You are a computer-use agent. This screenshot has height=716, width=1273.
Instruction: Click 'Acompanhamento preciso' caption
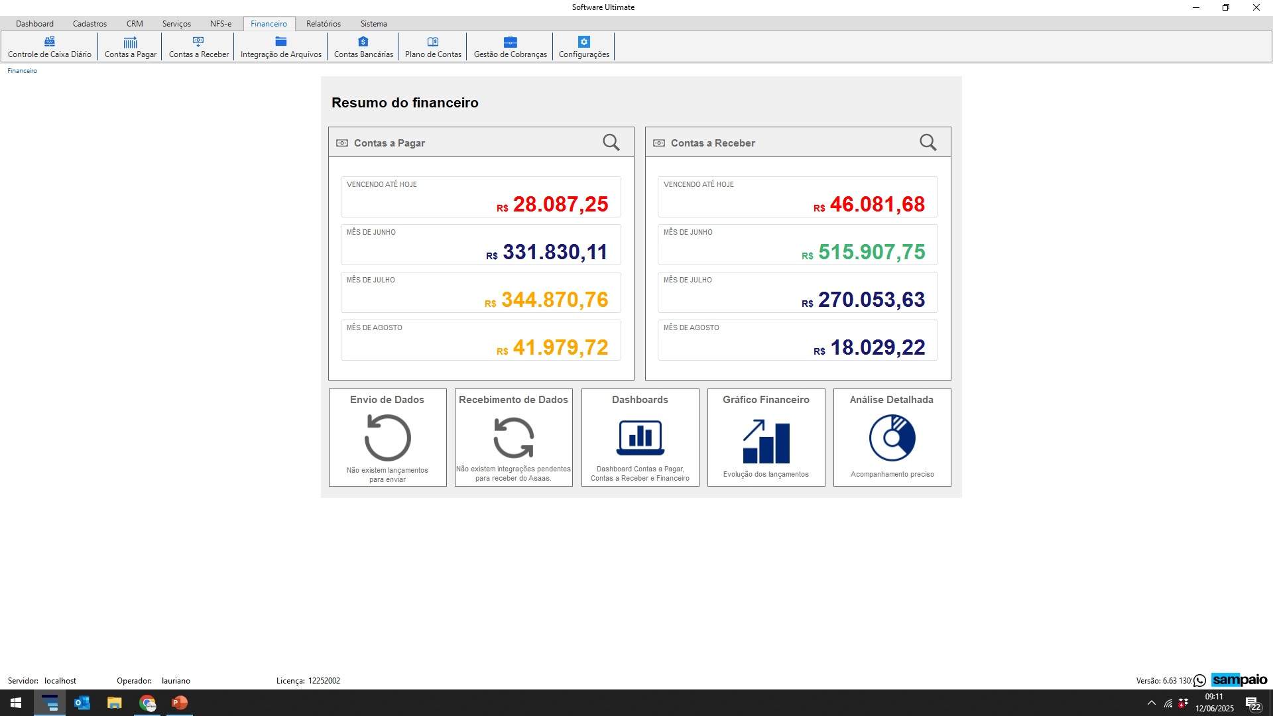(x=892, y=475)
